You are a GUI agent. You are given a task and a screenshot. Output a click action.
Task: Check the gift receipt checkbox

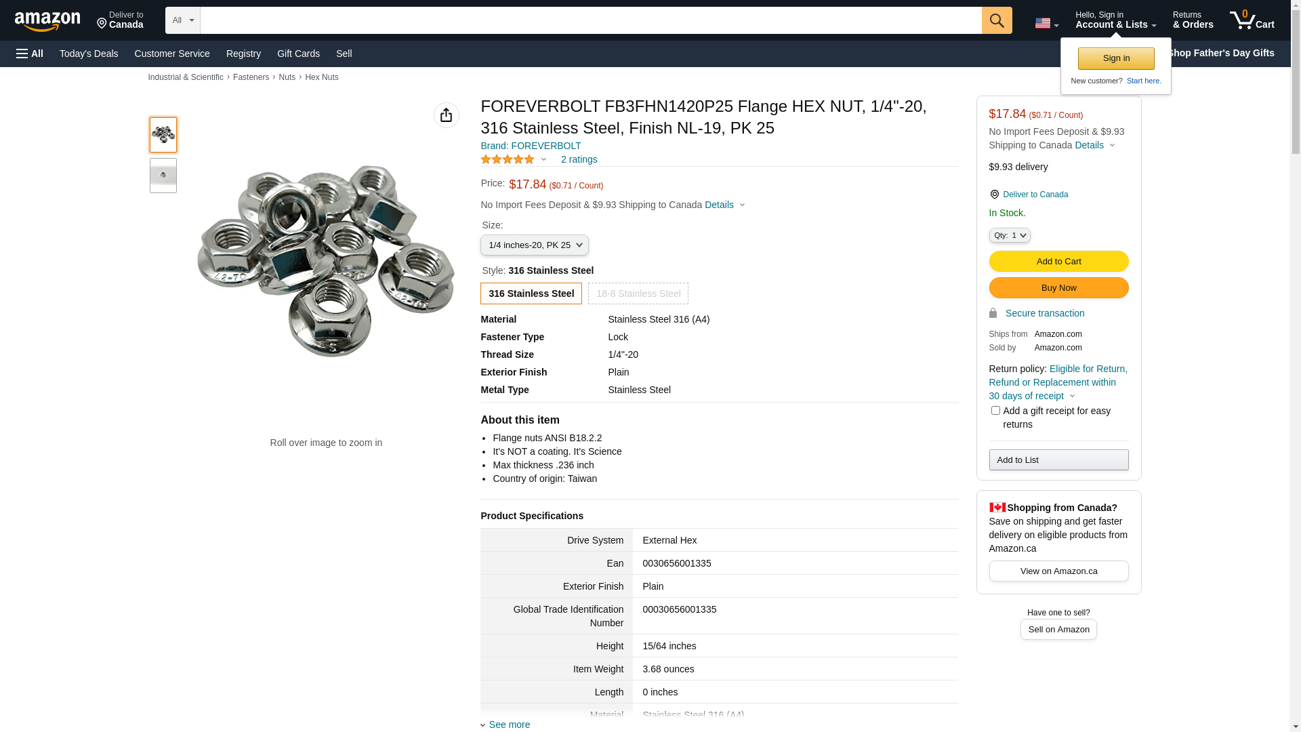click(x=995, y=411)
